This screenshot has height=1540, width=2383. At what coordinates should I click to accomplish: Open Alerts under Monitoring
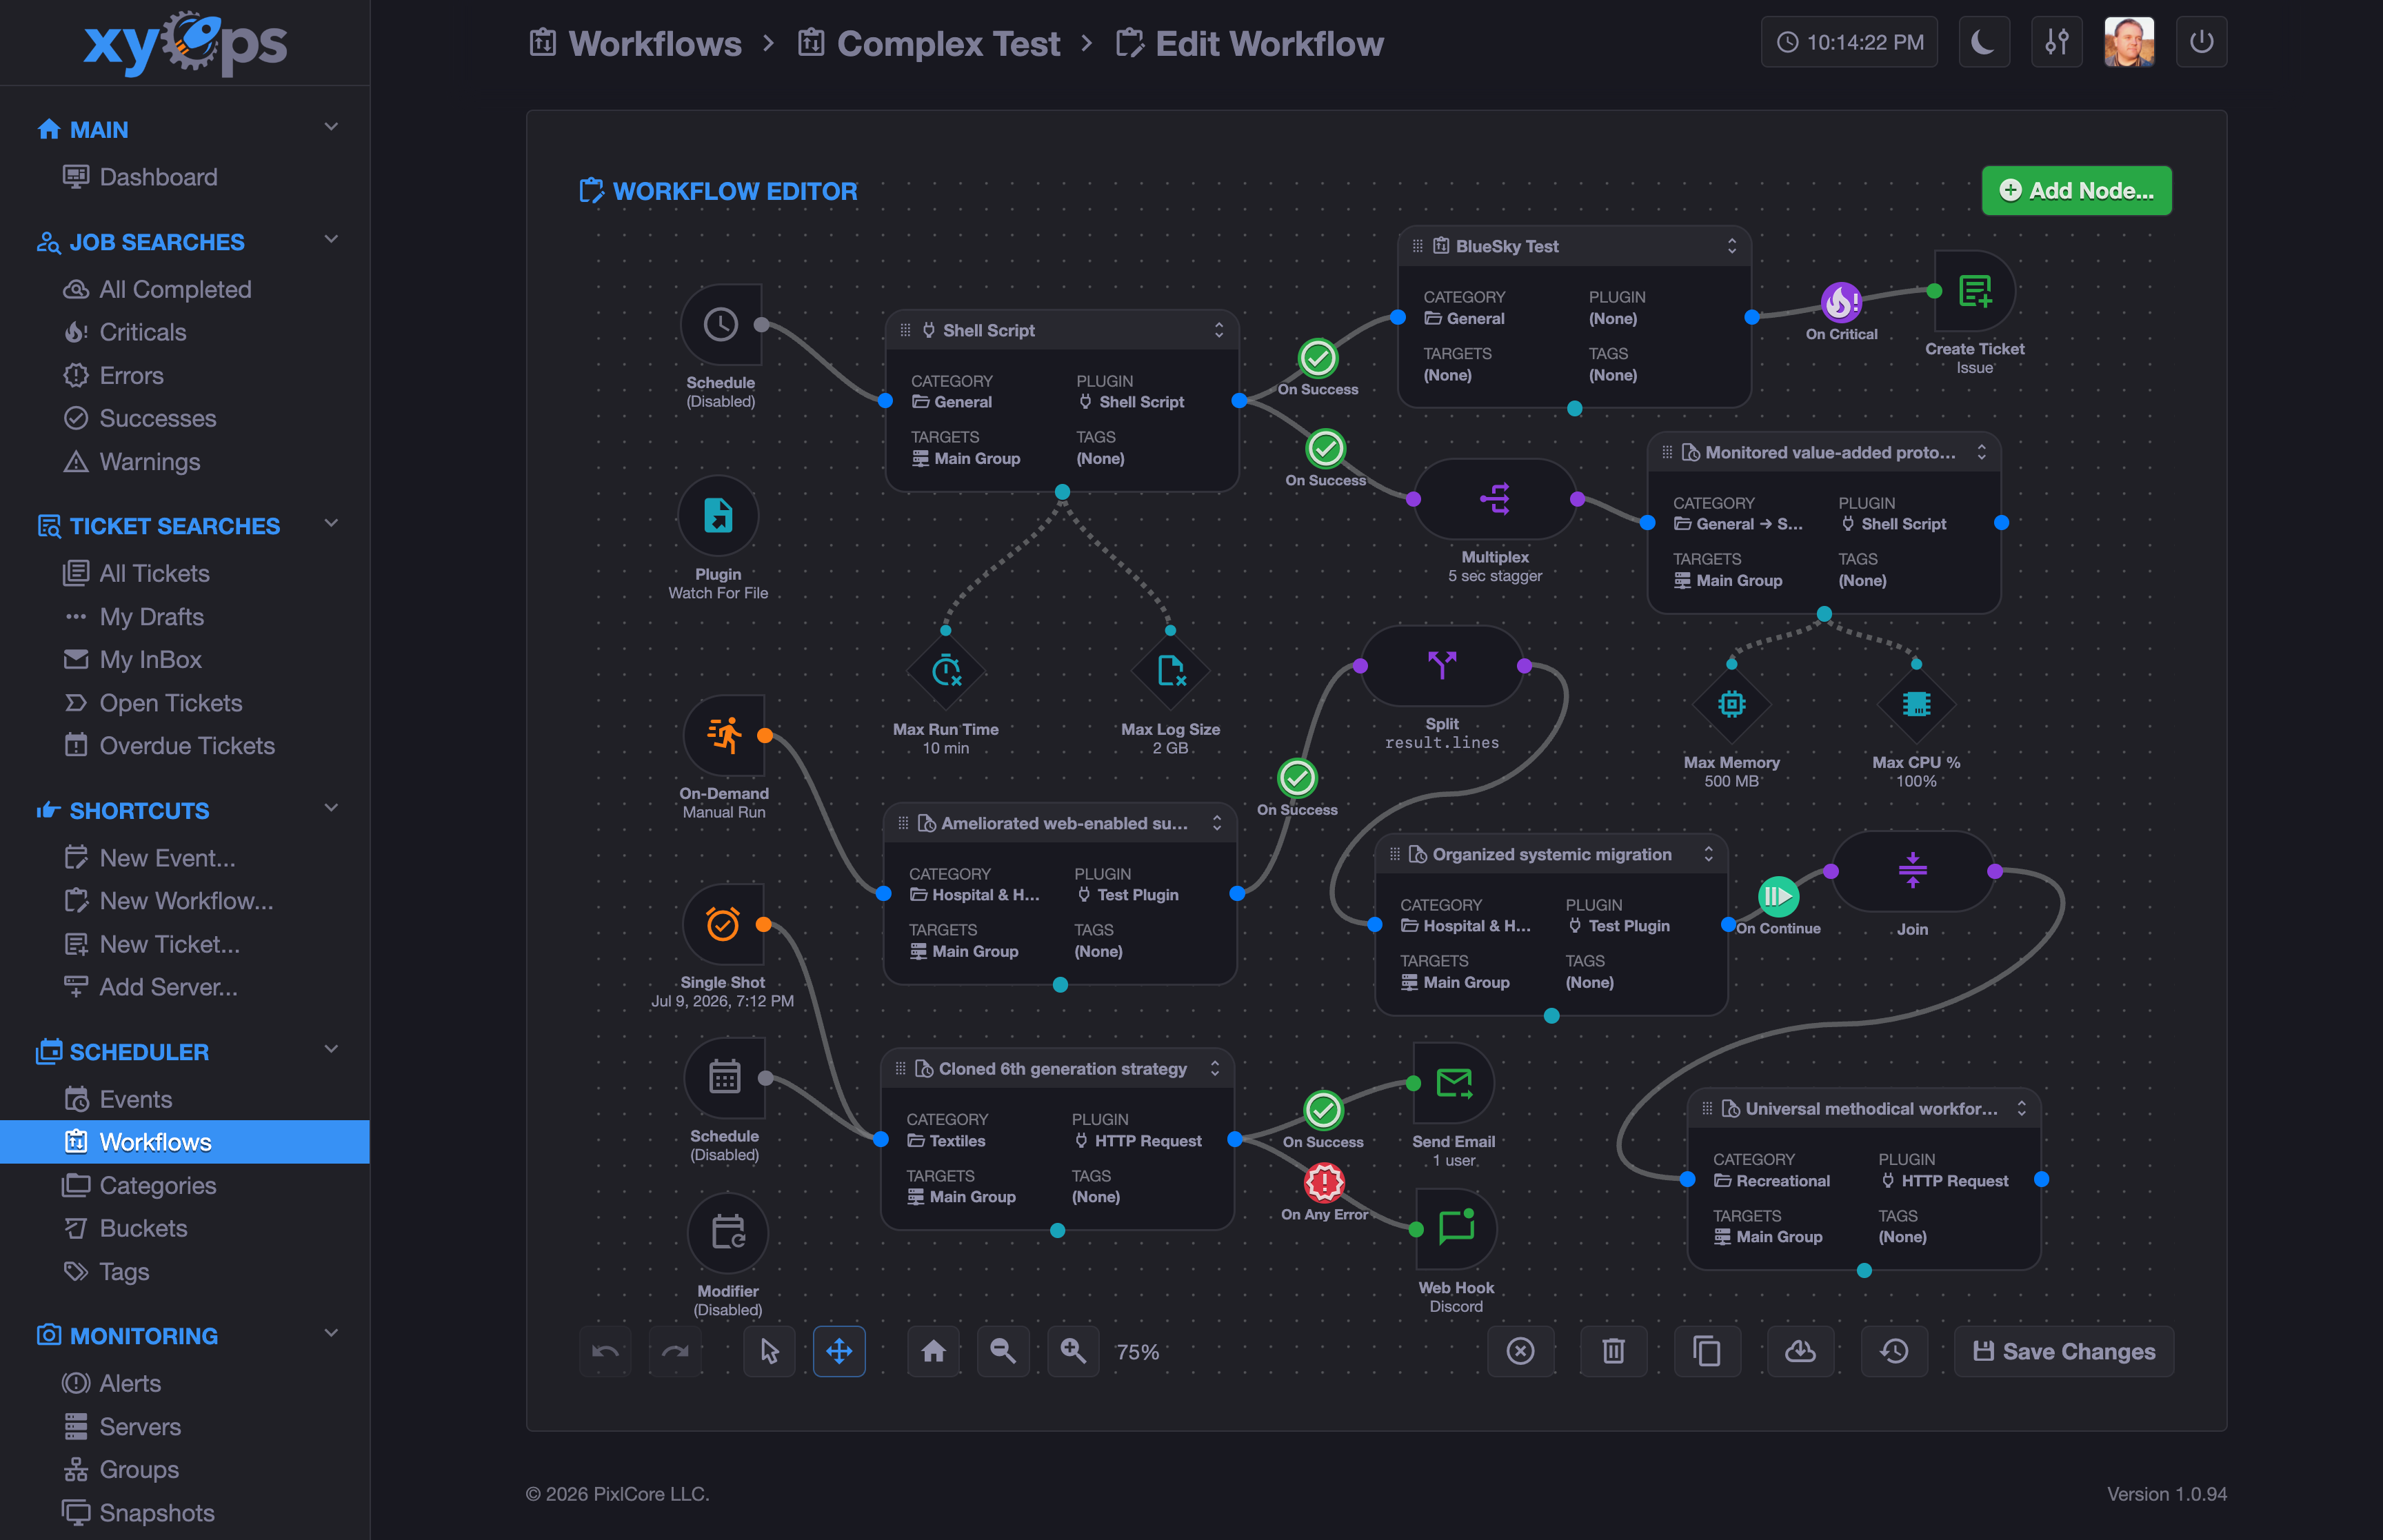(x=185, y=1383)
